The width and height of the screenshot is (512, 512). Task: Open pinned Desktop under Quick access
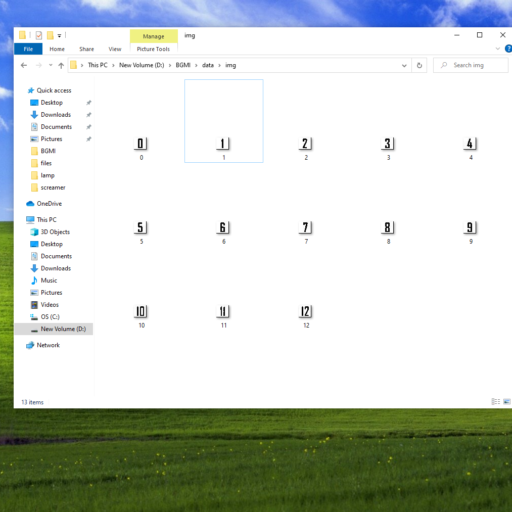[52, 103]
